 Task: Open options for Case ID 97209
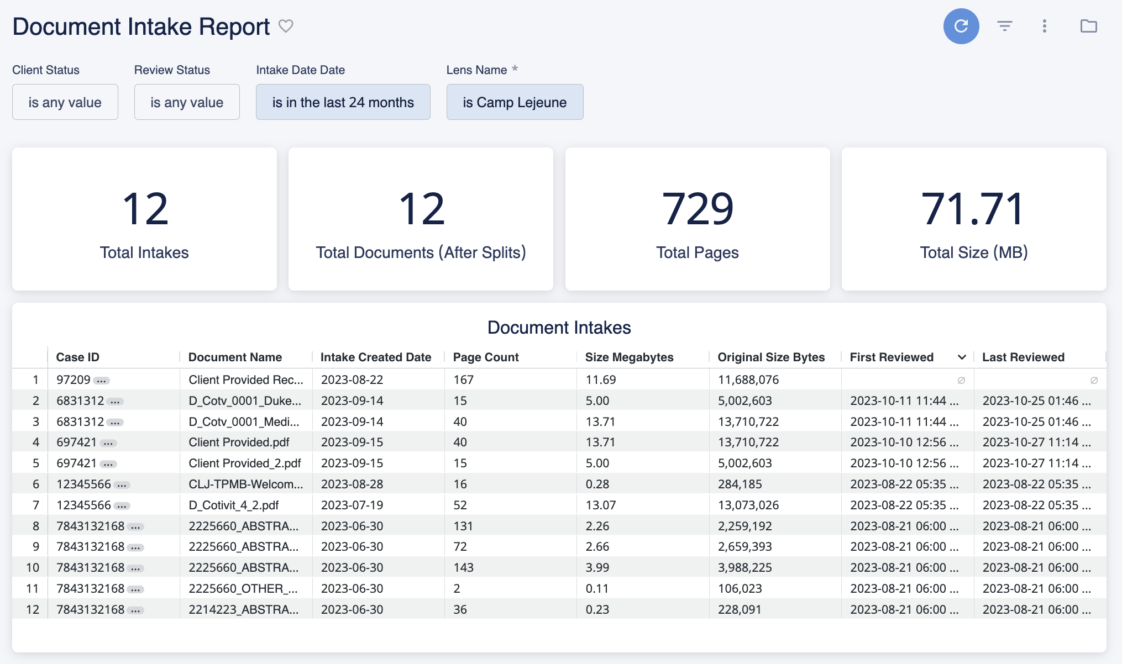click(101, 380)
